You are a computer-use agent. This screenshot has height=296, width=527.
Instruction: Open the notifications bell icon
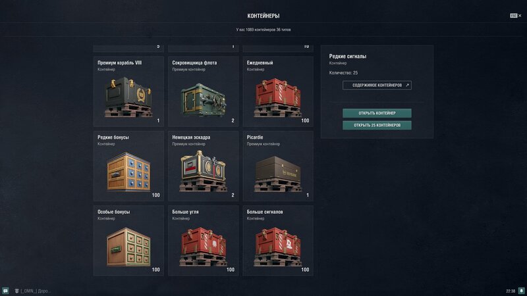[x=521, y=291]
